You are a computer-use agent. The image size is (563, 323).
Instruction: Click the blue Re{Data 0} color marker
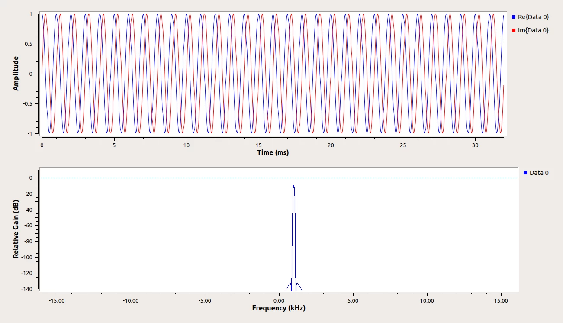pyautogui.click(x=514, y=17)
